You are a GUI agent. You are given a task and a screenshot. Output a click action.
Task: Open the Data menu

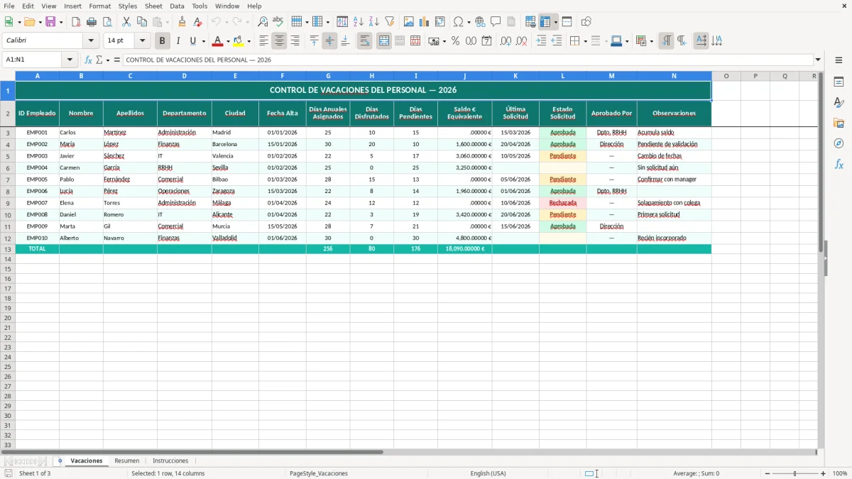point(177,6)
